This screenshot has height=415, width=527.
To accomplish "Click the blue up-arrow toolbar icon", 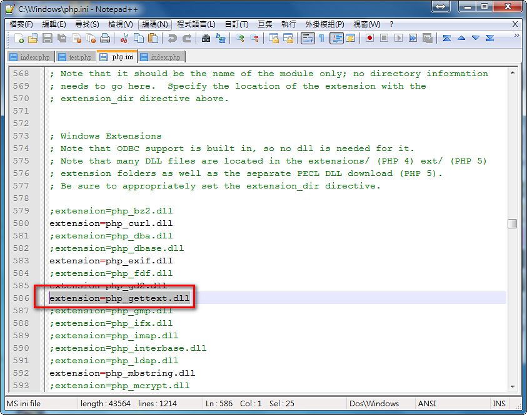I will coord(461,38).
